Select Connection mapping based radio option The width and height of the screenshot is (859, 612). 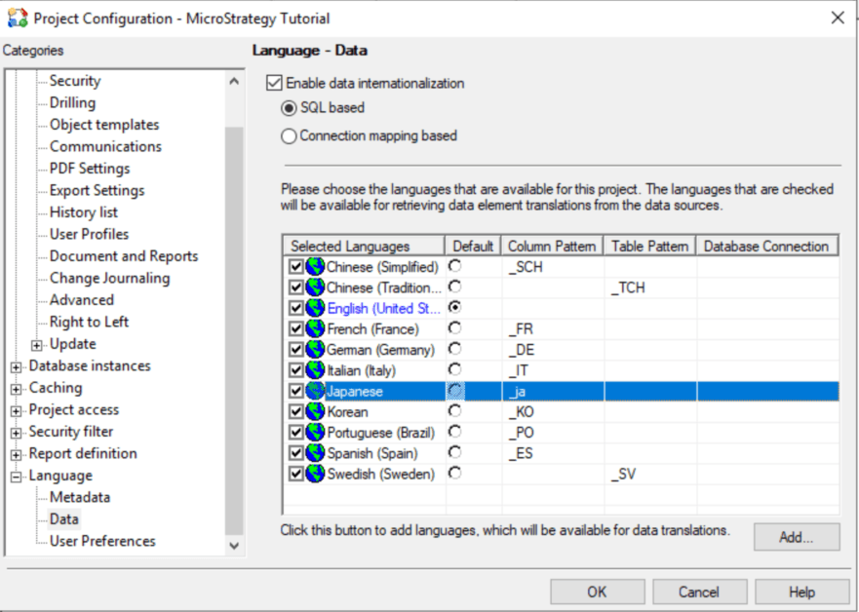(x=289, y=135)
